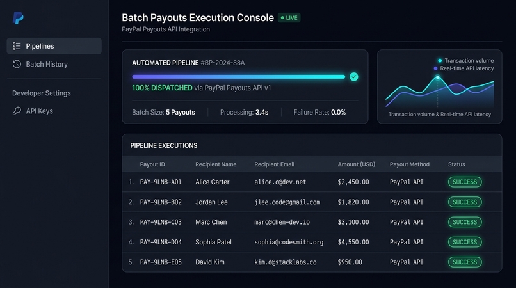The image size is (516, 288).
Task: Click the email alice.c@dev.net
Action: (280, 182)
